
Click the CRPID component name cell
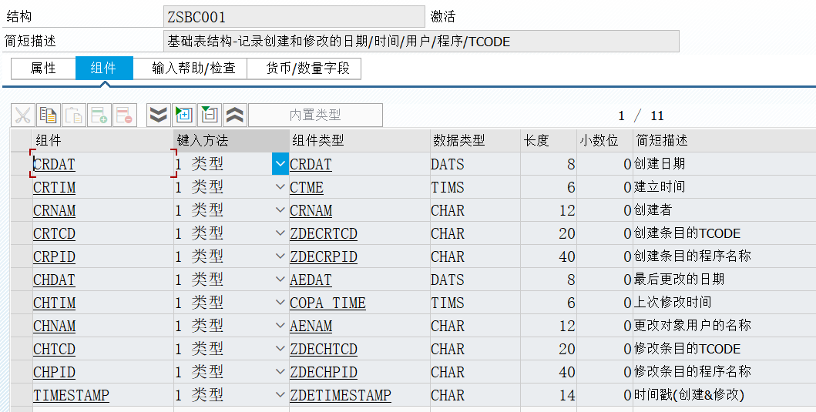point(103,256)
